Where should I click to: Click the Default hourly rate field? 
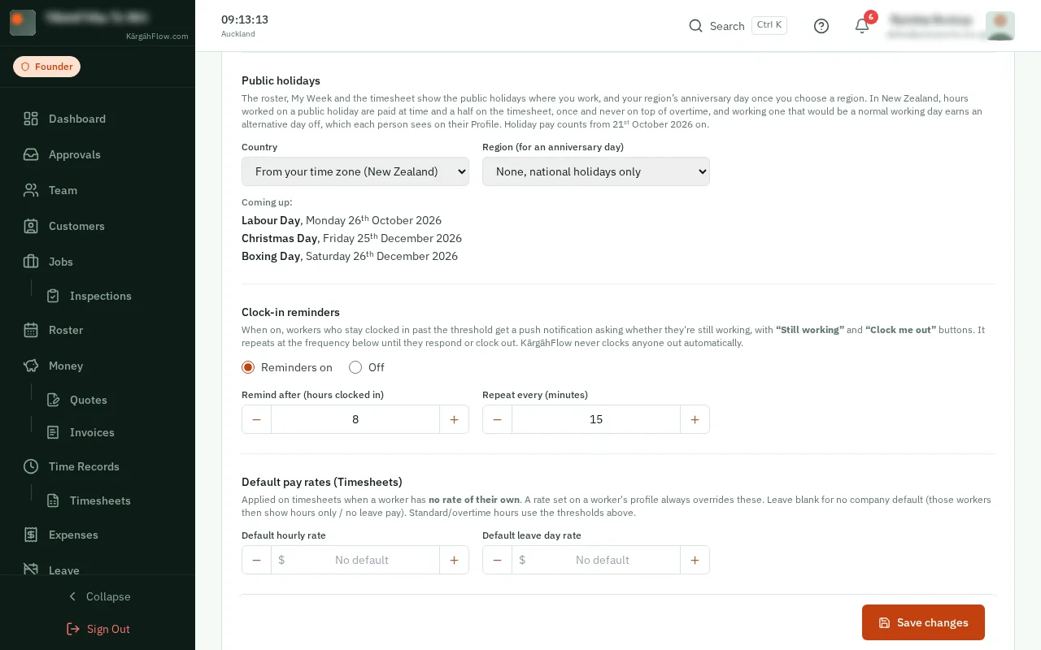(355, 560)
